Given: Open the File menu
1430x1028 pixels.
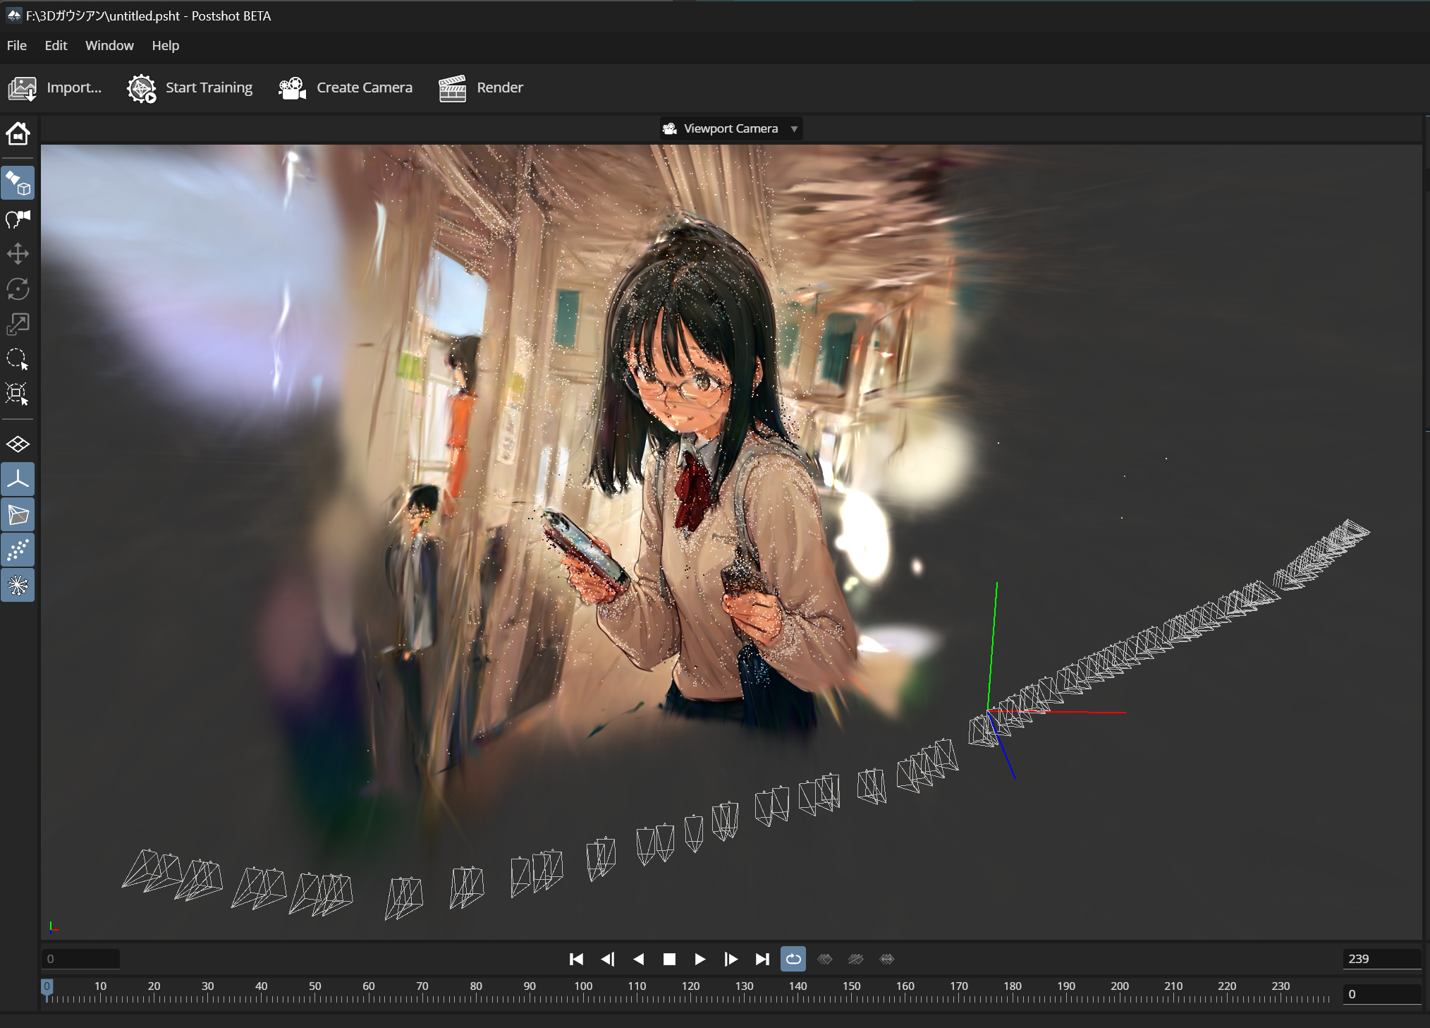Looking at the screenshot, I should coord(17,46).
